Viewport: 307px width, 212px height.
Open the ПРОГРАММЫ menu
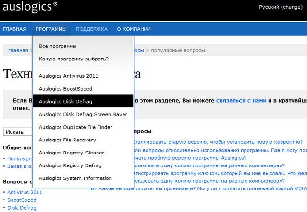click(51, 29)
